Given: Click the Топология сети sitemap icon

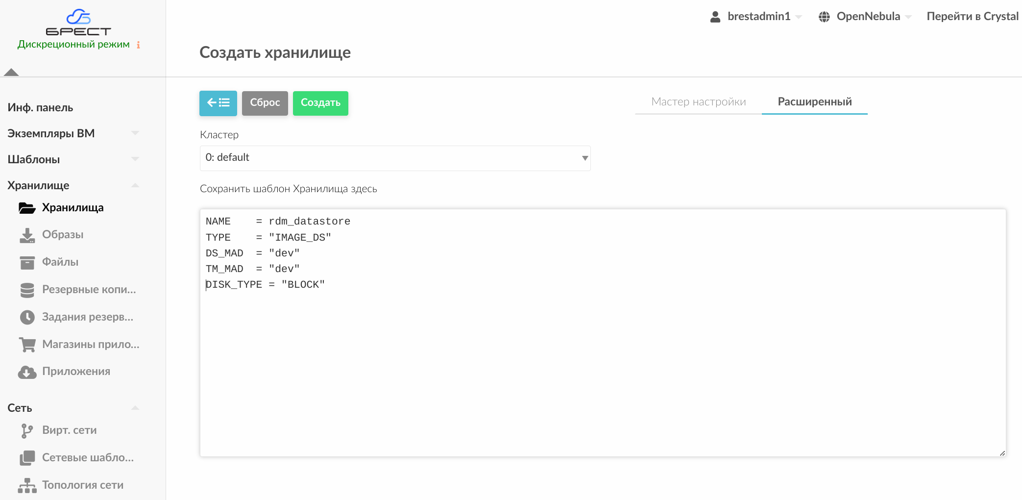Looking at the screenshot, I should [27, 485].
